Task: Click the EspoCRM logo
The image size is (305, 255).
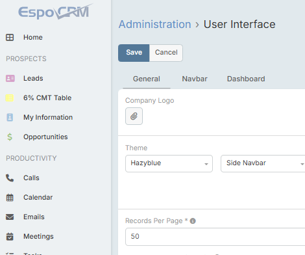Action: pyautogui.click(x=55, y=12)
